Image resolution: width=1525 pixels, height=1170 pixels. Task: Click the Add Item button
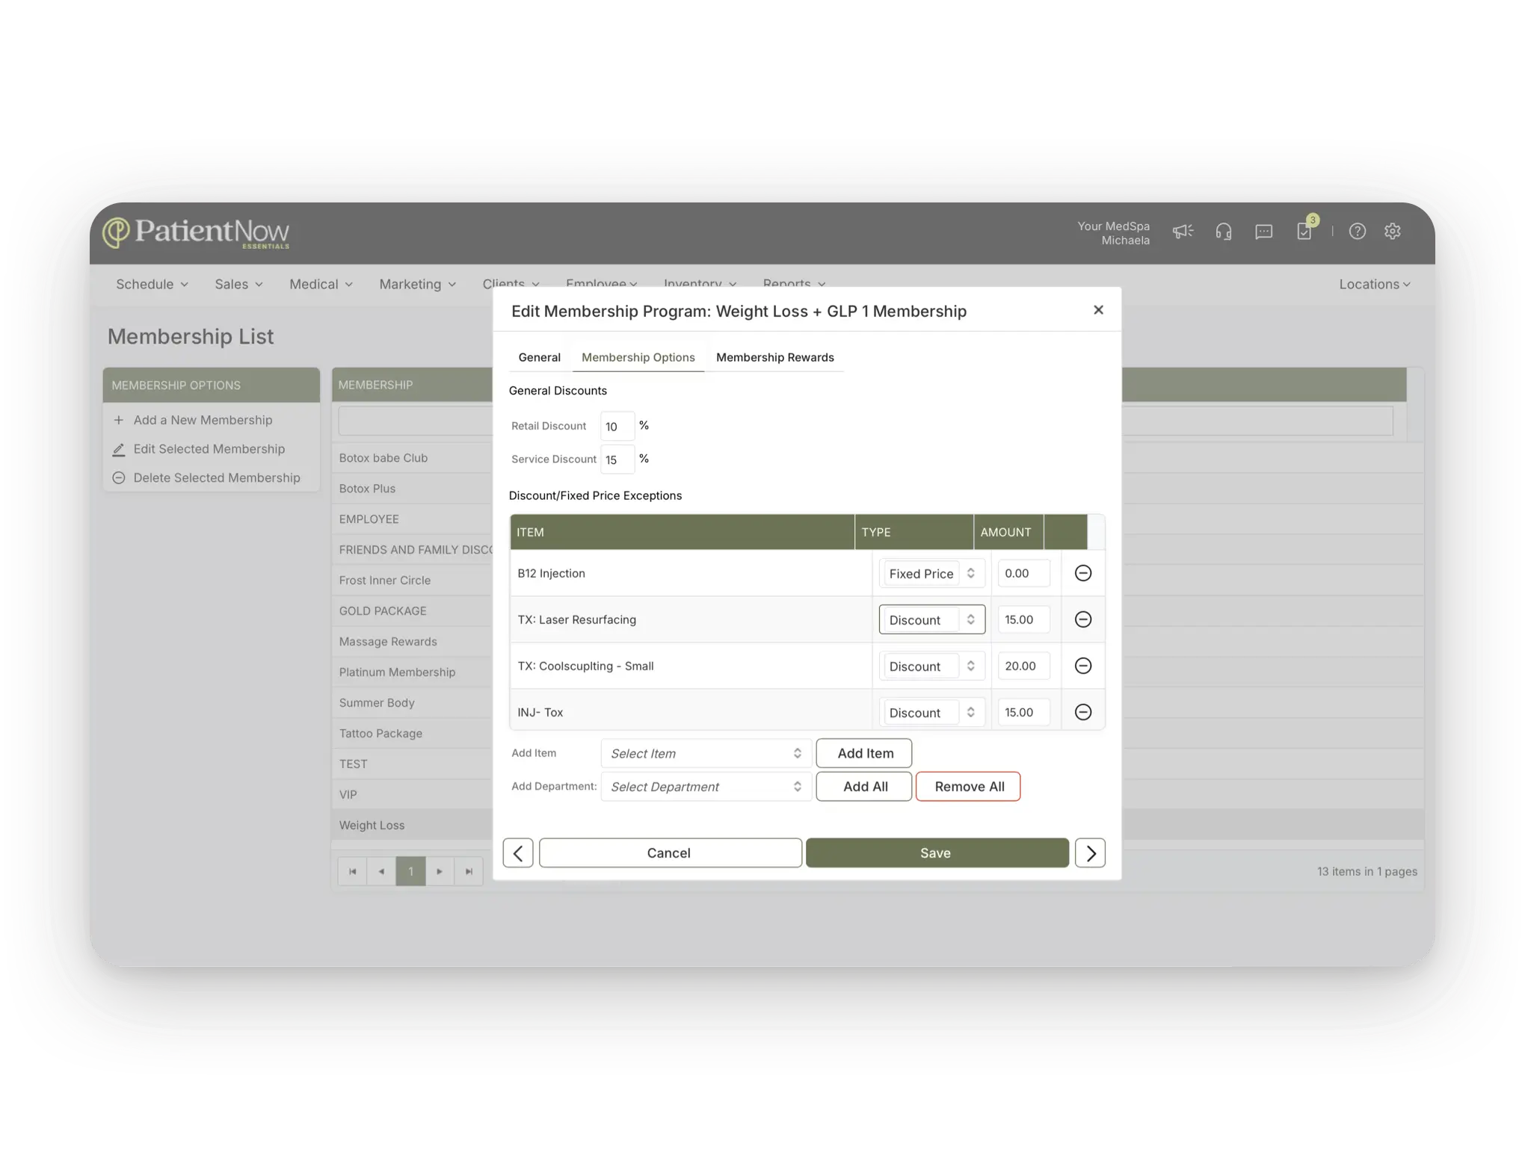click(x=864, y=753)
